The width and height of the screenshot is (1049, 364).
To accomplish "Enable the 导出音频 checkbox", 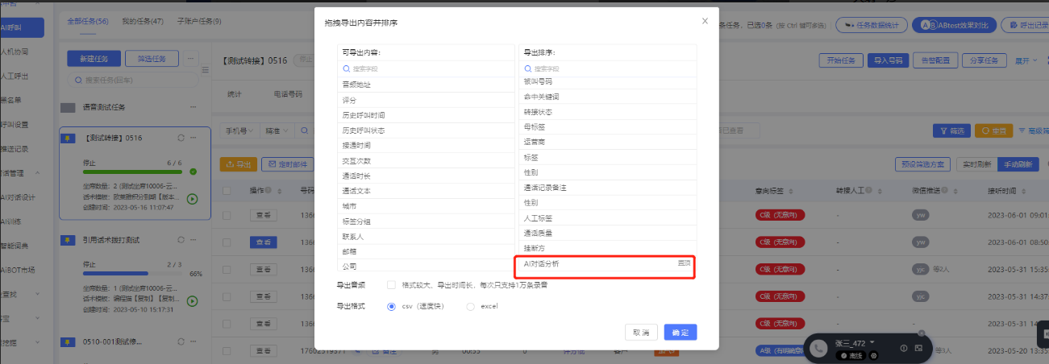I will tap(391, 284).
